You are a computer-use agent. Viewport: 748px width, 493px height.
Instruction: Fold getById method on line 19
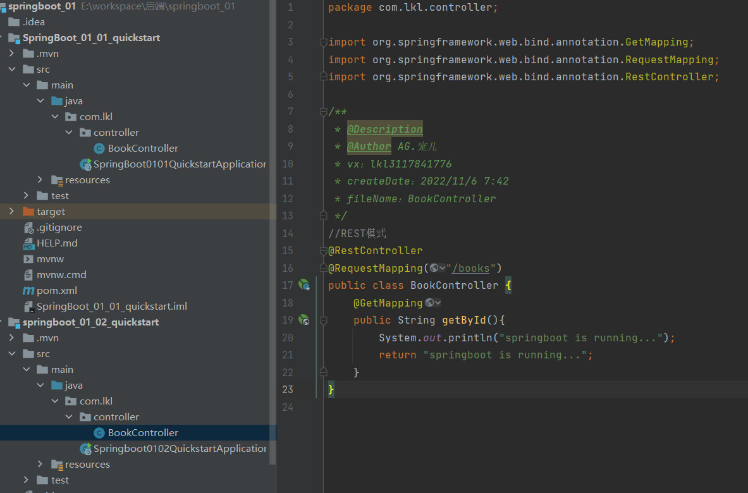point(324,320)
